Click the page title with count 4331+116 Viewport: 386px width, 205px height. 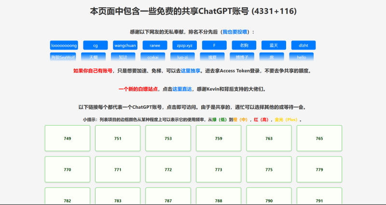click(193, 11)
